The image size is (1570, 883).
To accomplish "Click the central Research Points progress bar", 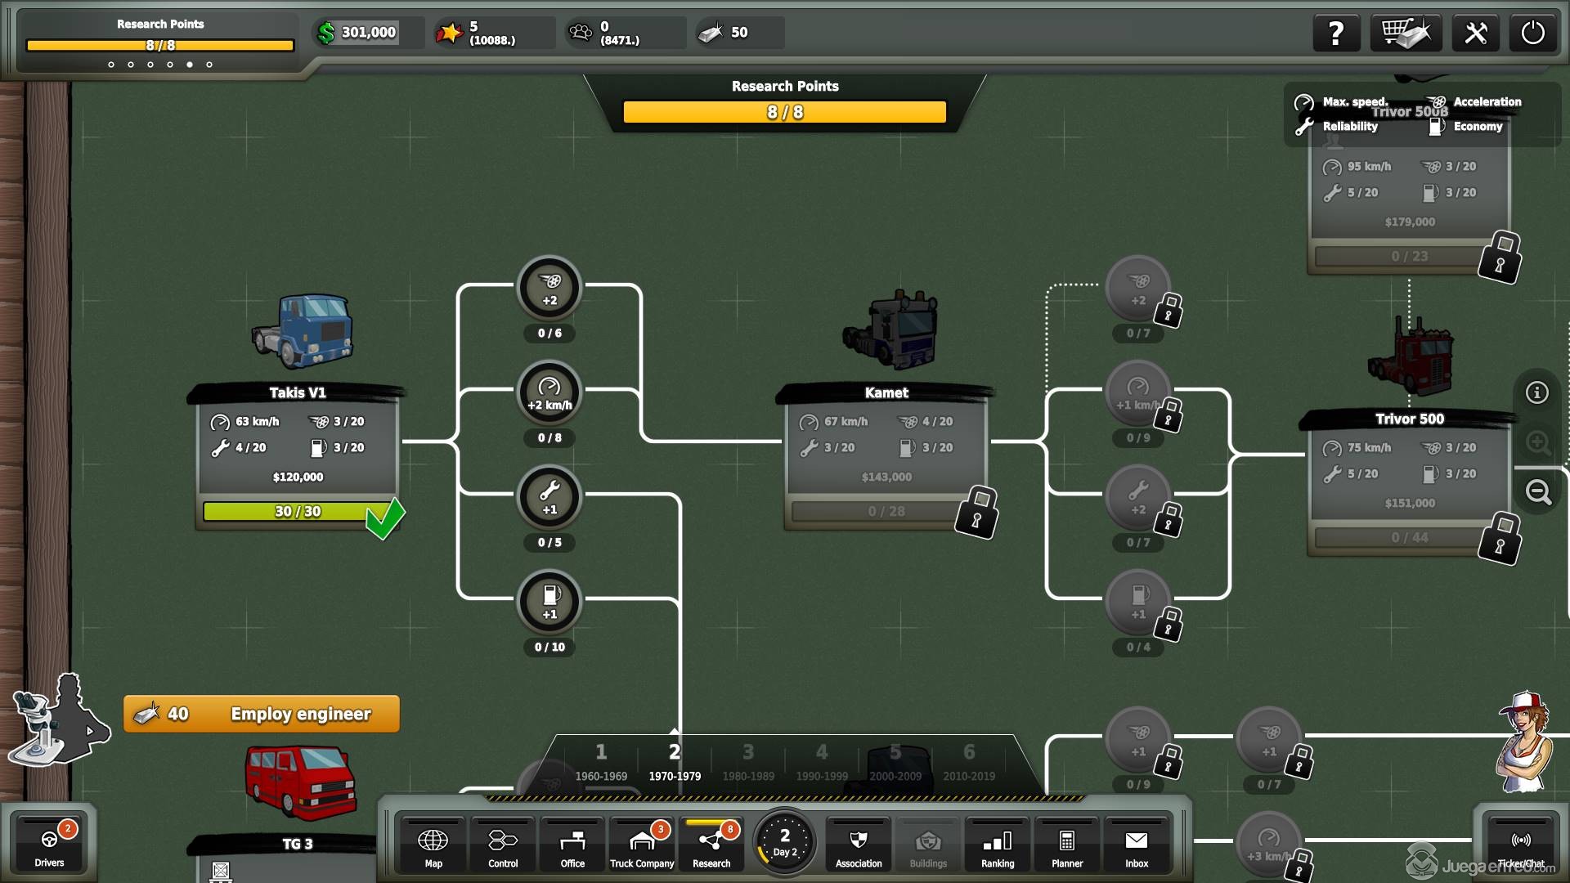I will tap(784, 112).
